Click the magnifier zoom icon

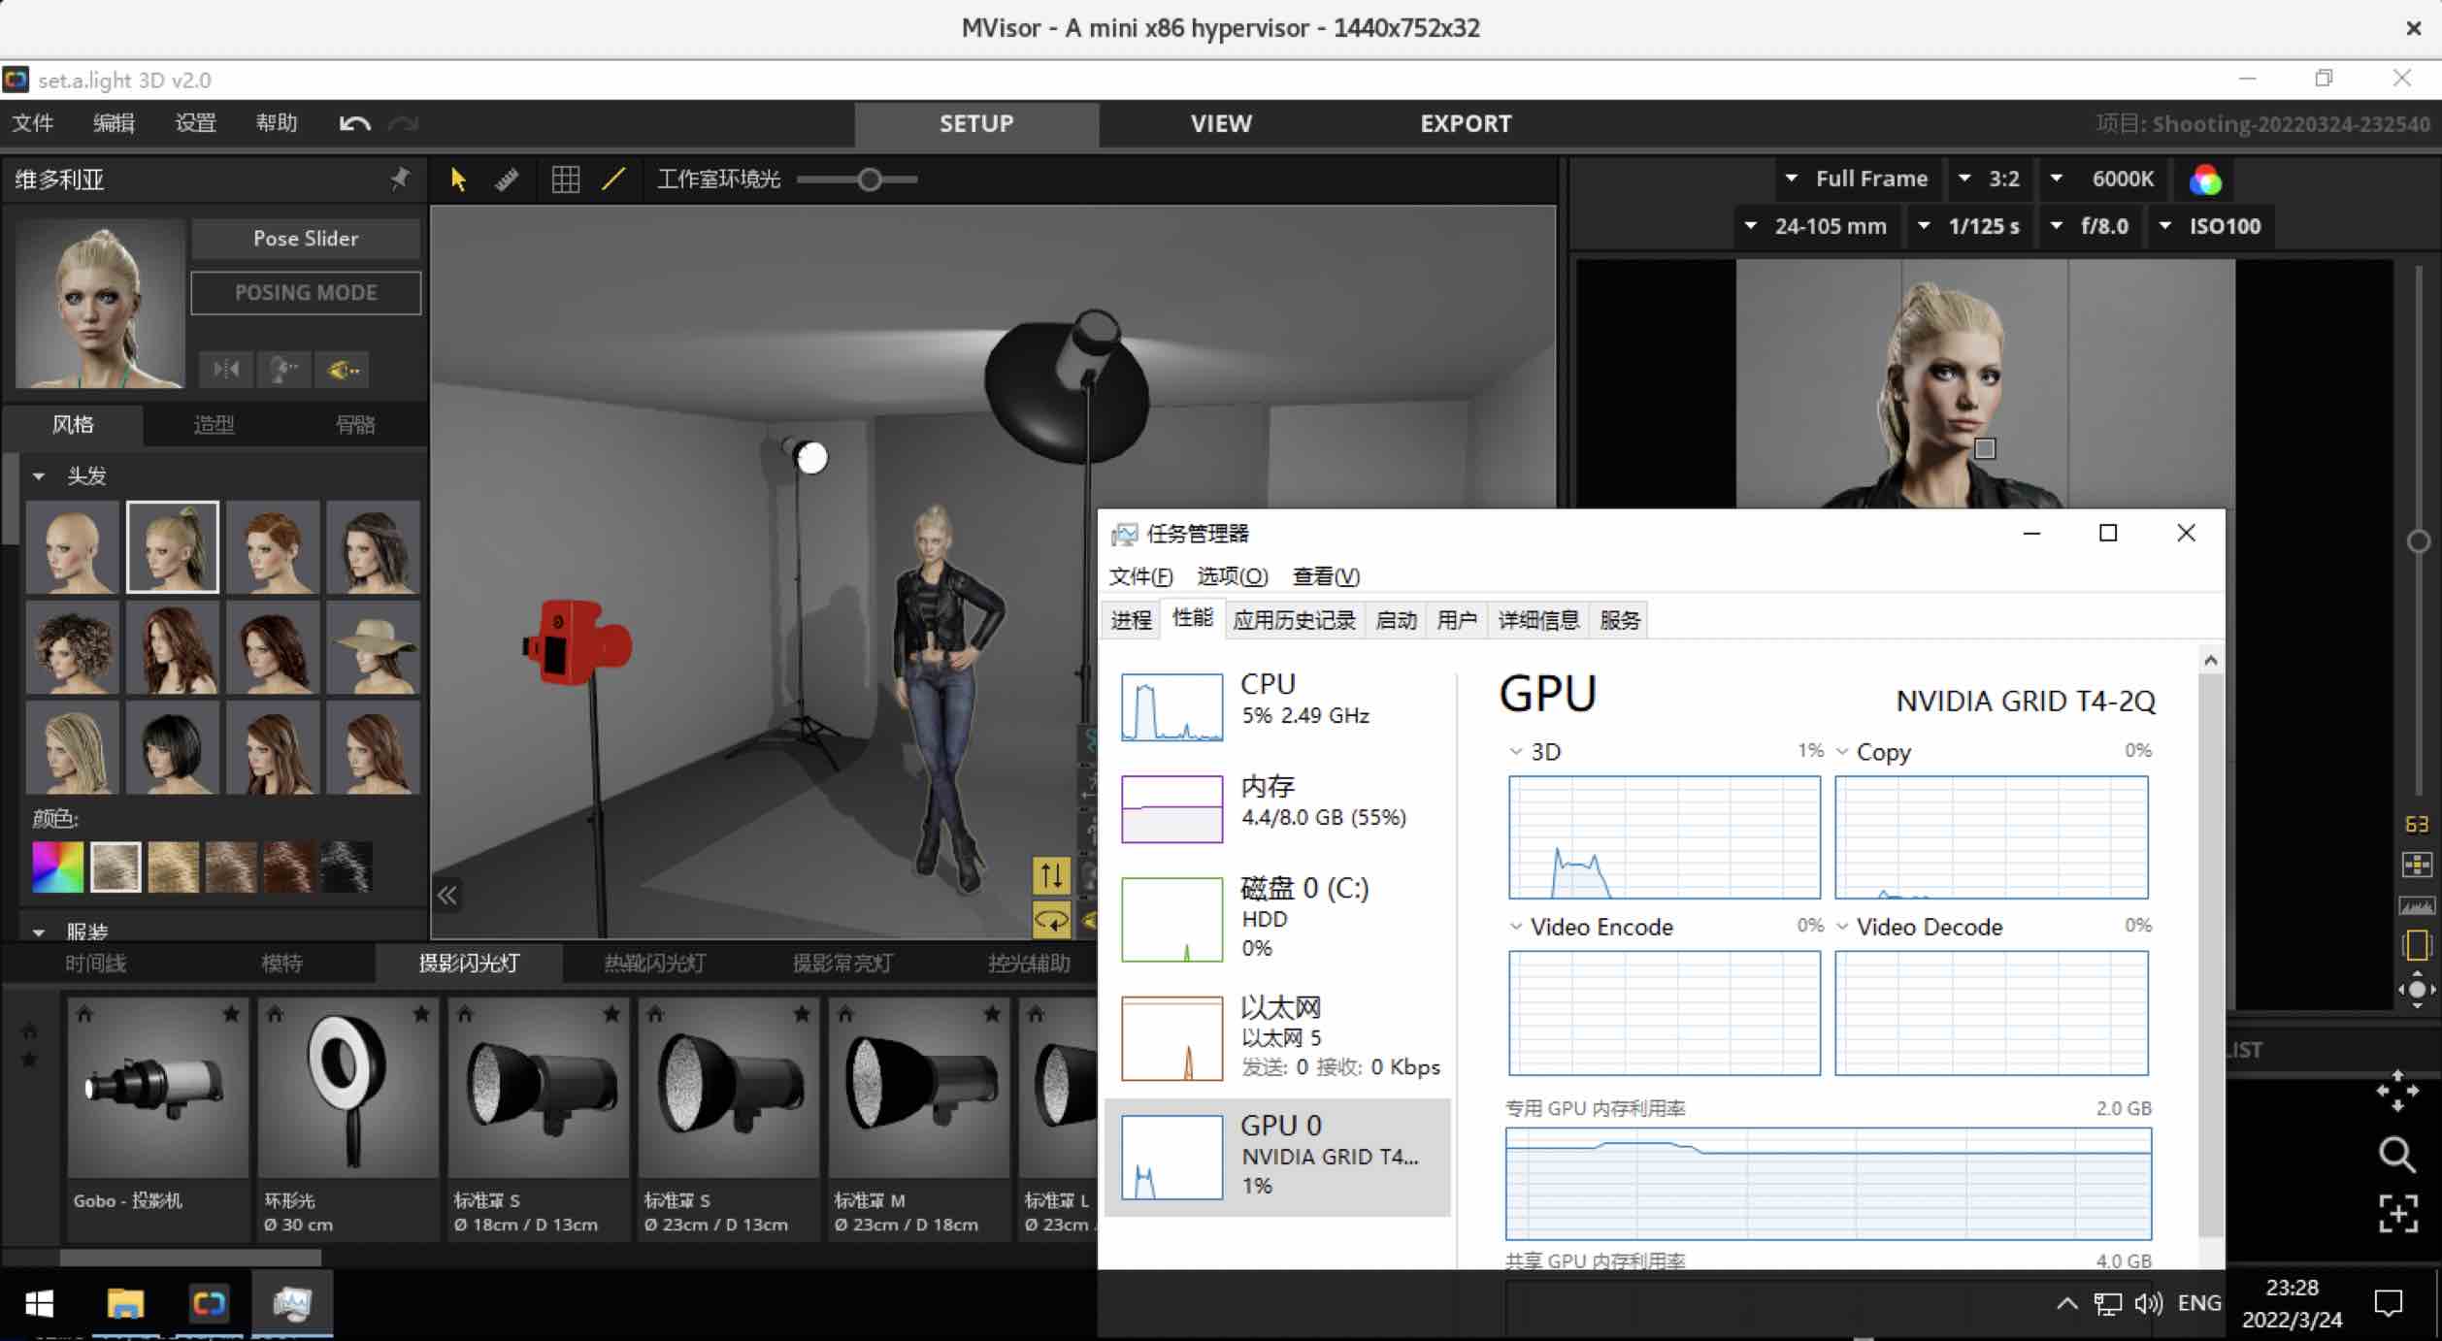[x=2397, y=1154]
